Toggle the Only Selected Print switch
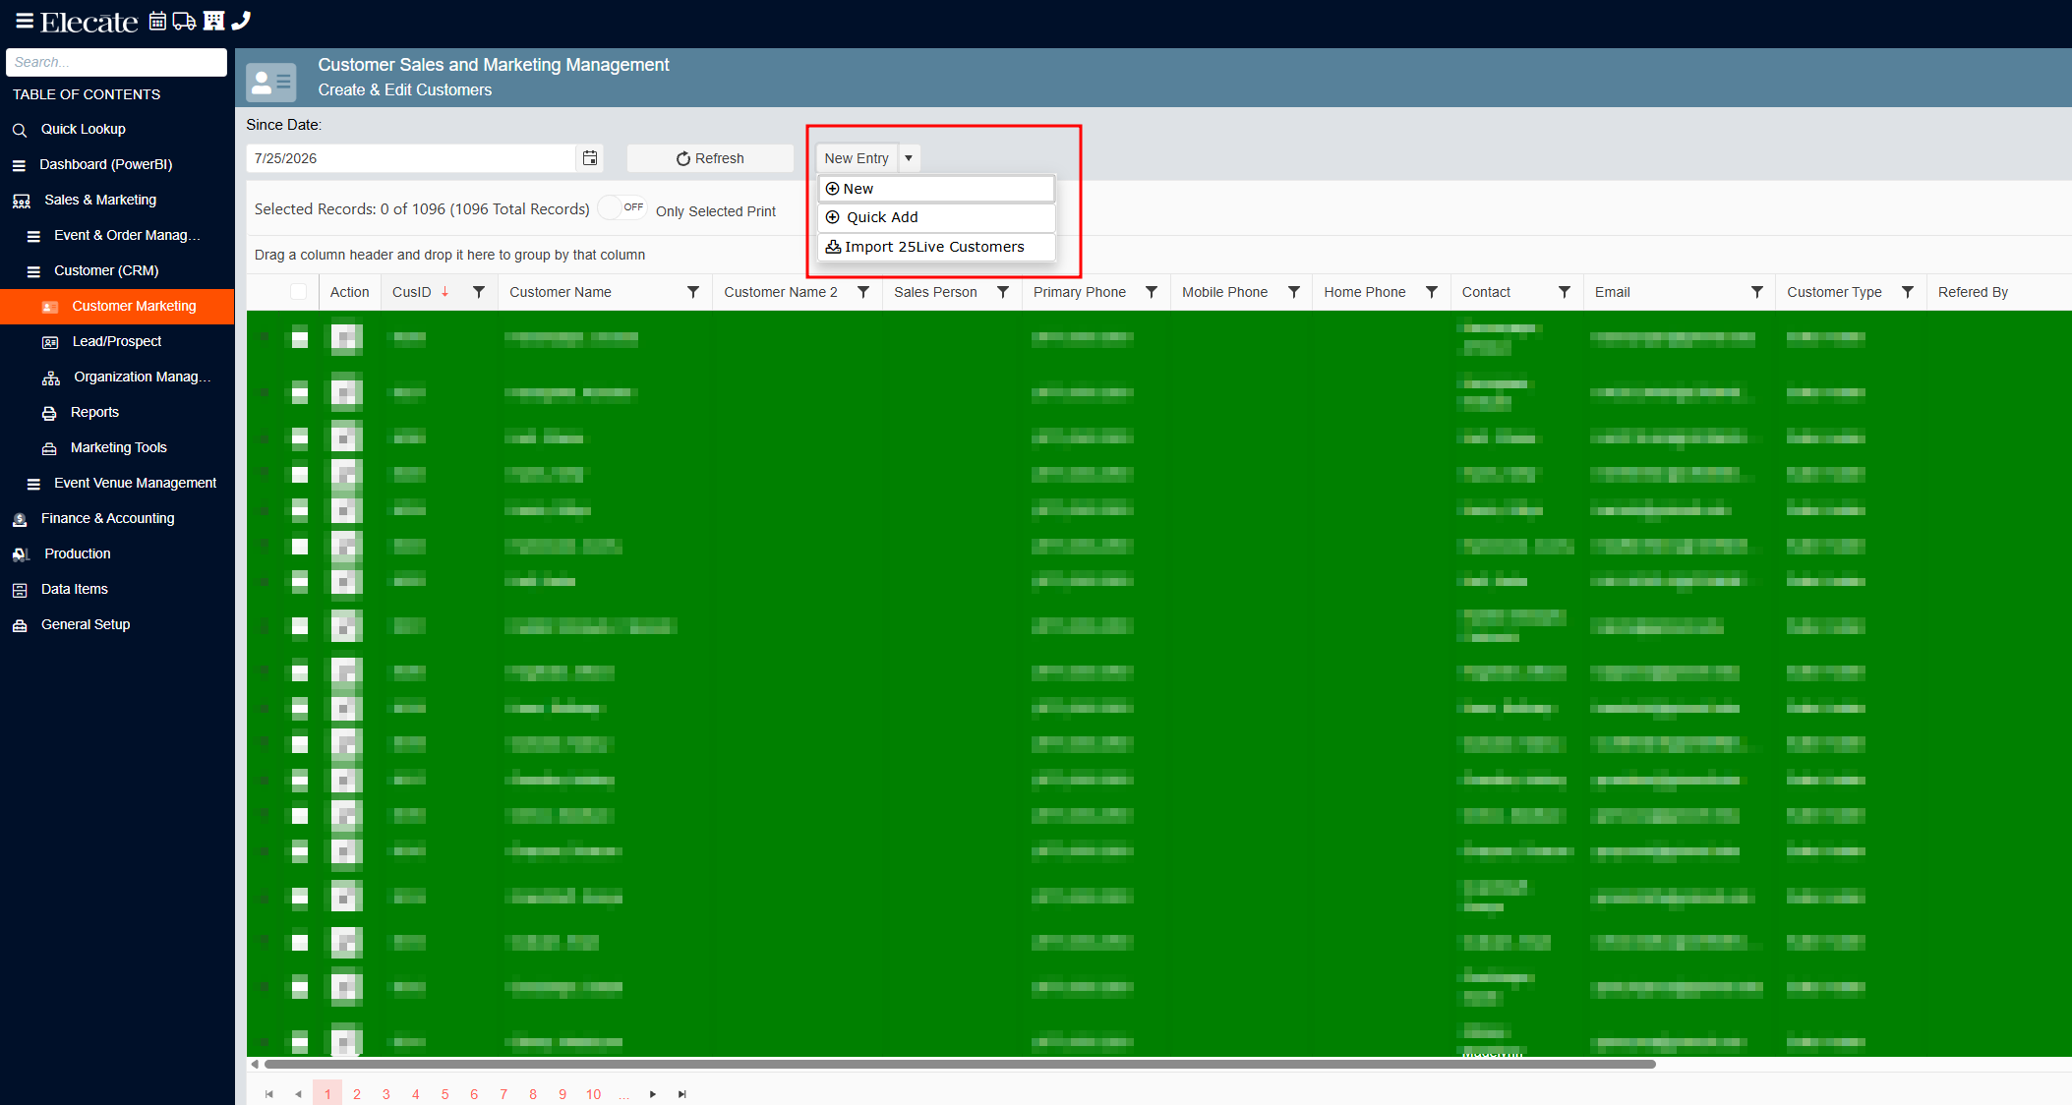Viewport: 2072px width, 1105px height. tap(623, 208)
